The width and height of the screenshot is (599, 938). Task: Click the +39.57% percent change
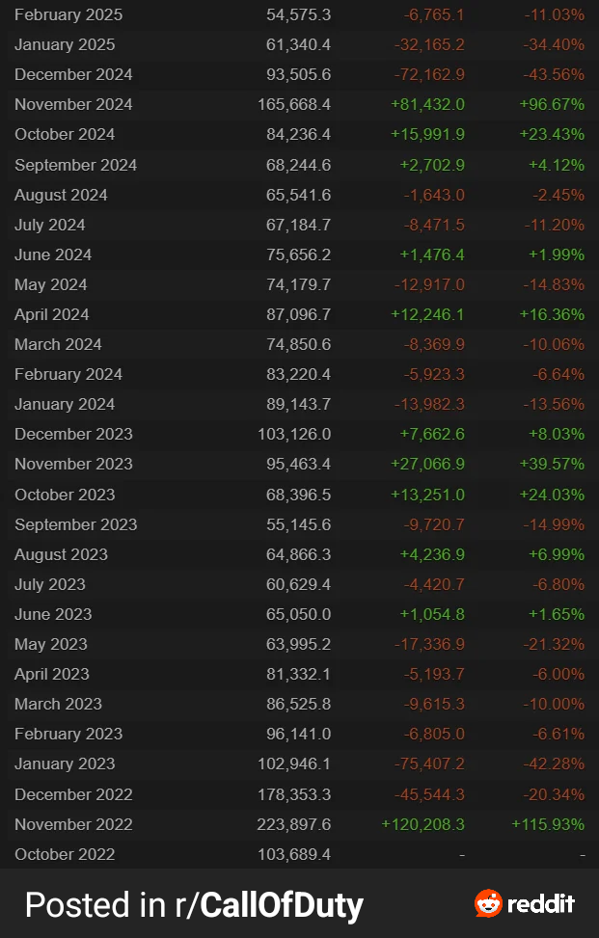tap(553, 465)
